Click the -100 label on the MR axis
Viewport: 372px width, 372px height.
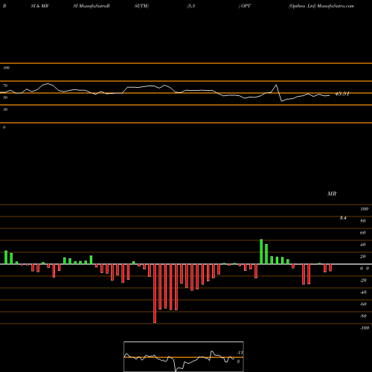[x=365, y=328]
